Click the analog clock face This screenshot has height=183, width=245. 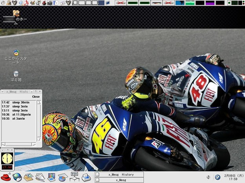[7, 158]
